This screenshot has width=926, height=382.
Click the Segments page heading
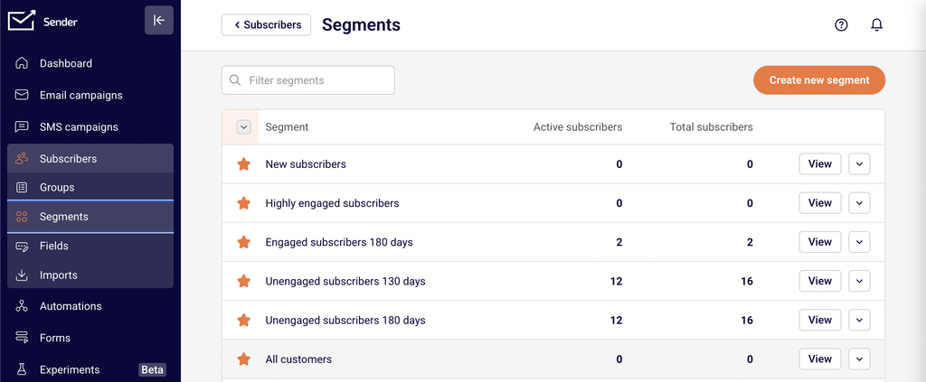361,24
